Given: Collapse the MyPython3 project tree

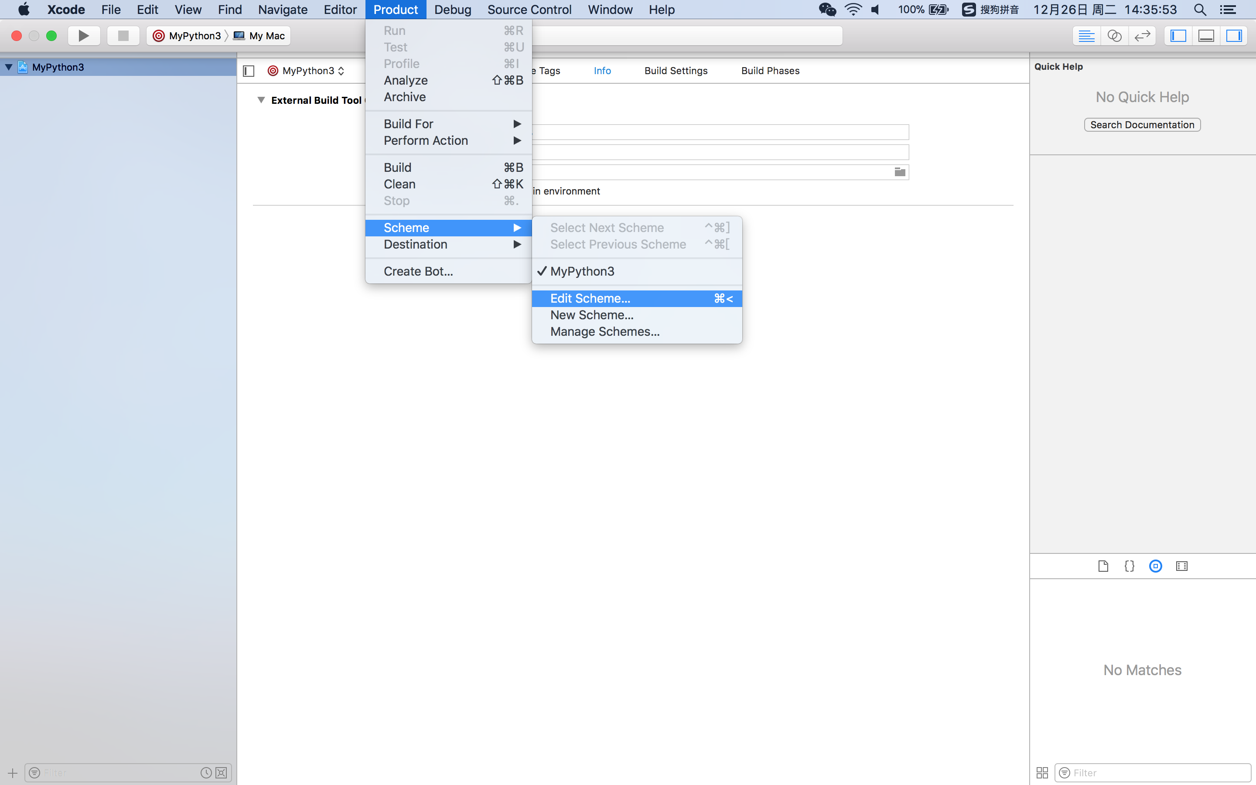Looking at the screenshot, I should [9, 67].
